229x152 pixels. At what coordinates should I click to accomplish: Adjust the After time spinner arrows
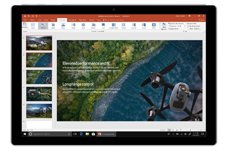[200, 29]
